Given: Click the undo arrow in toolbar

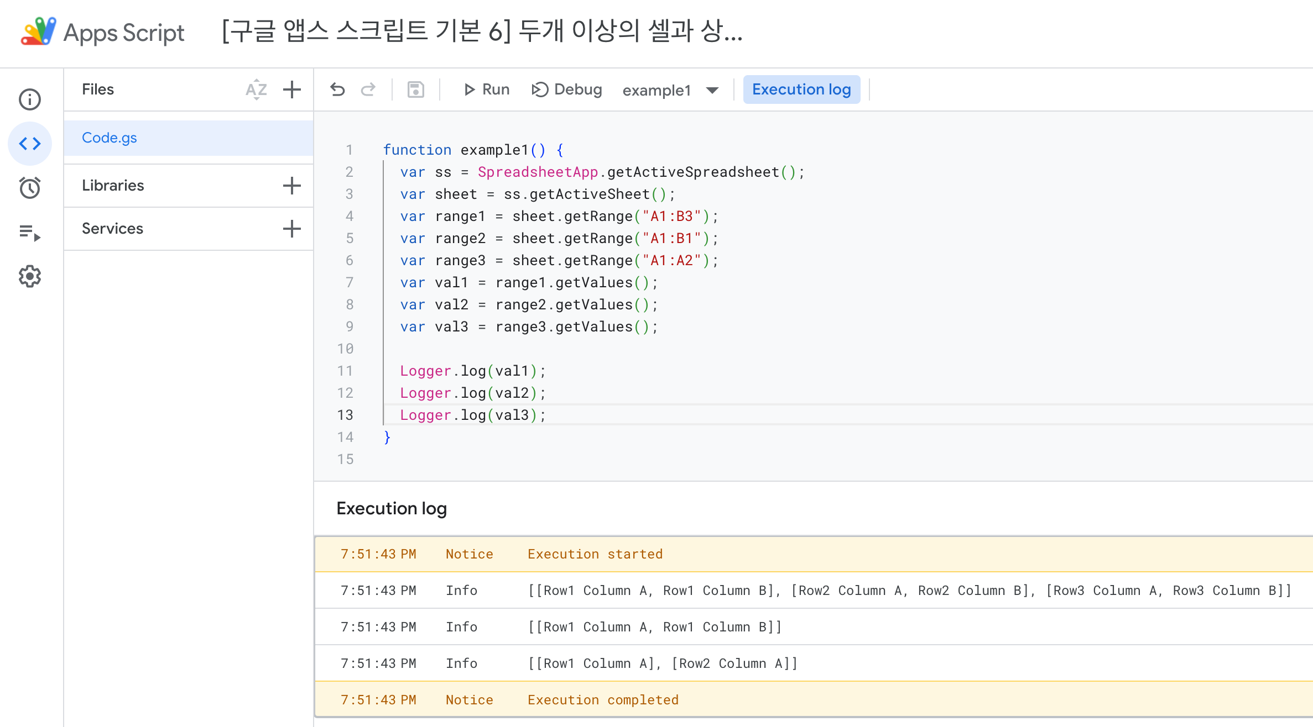Looking at the screenshot, I should coord(337,89).
